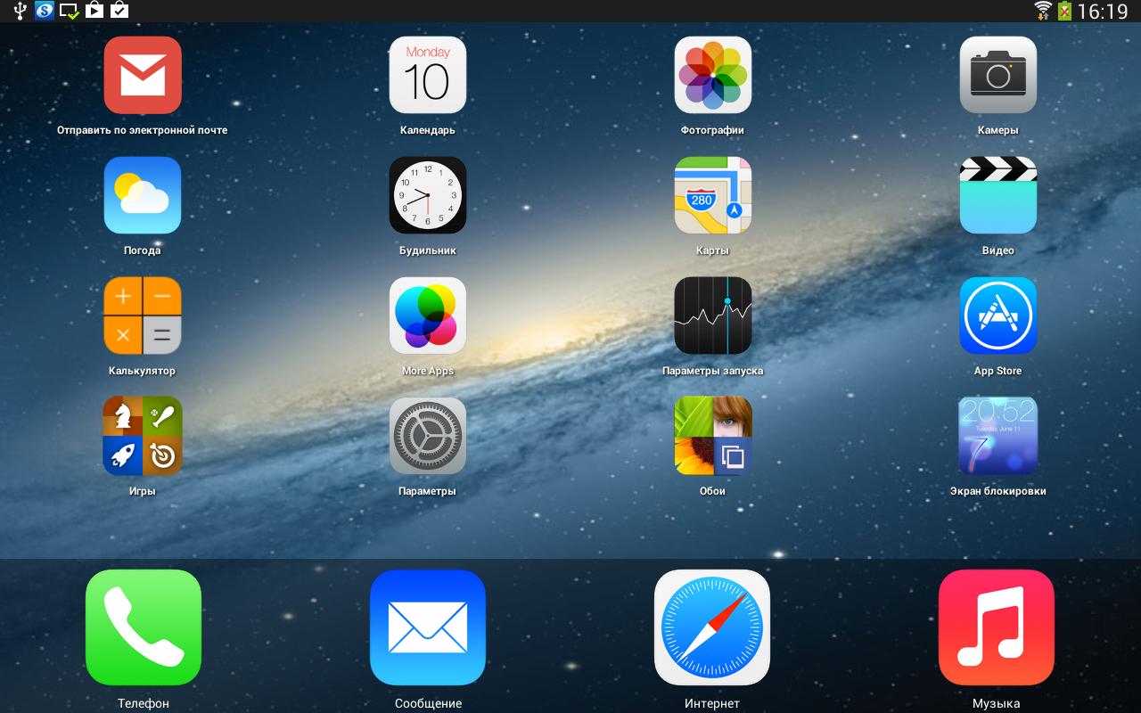
Task: Tap the More Apps colorful bubbles icon
Action: pyautogui.click(x=428, y=316)
